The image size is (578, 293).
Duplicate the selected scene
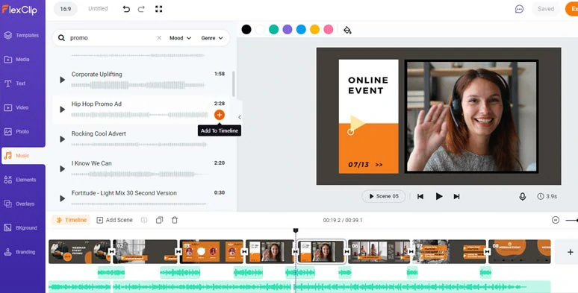159,220
